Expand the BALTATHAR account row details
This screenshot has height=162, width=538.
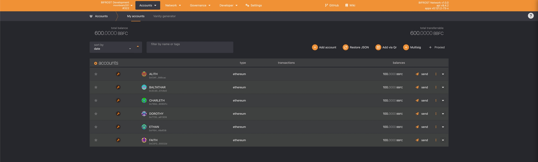point(443,88)
